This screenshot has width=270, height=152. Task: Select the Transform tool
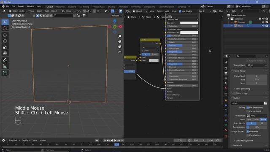point(5,53)
